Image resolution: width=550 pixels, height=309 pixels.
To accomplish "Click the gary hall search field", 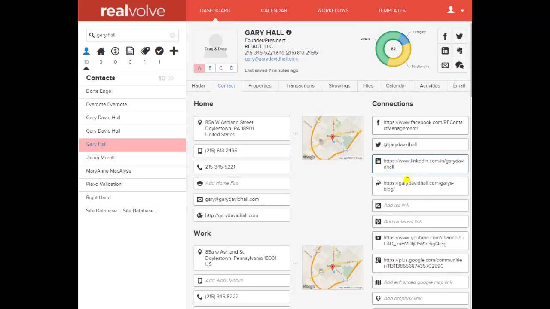I will coord(132,35).
